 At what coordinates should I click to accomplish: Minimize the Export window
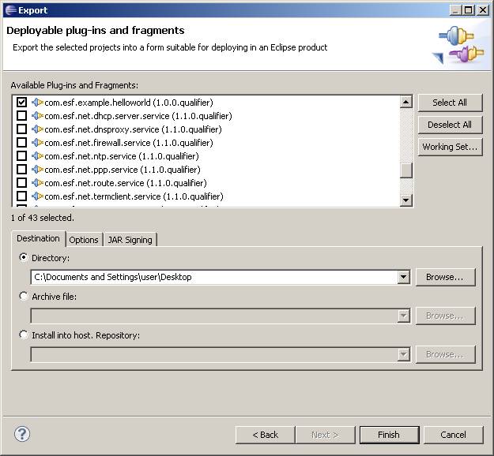[x=455, y=10]
